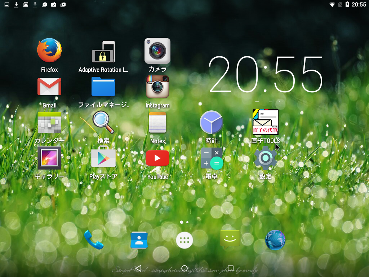Open the ファイルマネージャ file manager folder icon
The width and height of the screenshot is (369, 277).
(x=103, y=87)
